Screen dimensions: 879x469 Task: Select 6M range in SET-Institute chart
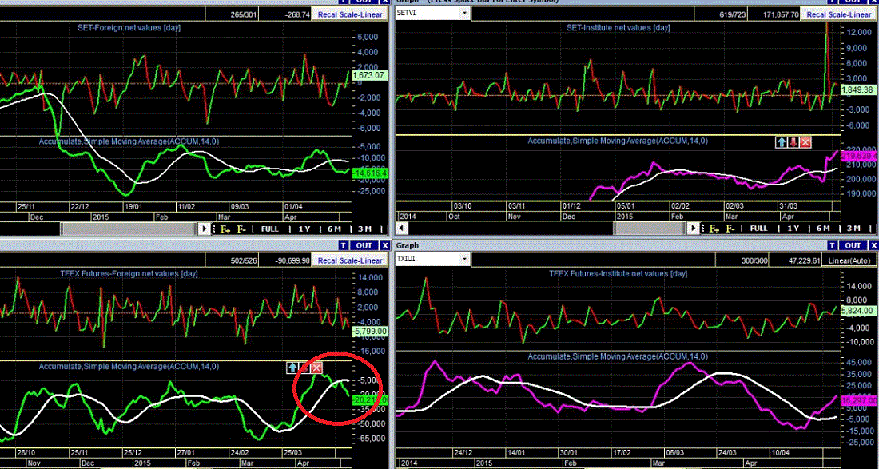(x=822, y=228)
